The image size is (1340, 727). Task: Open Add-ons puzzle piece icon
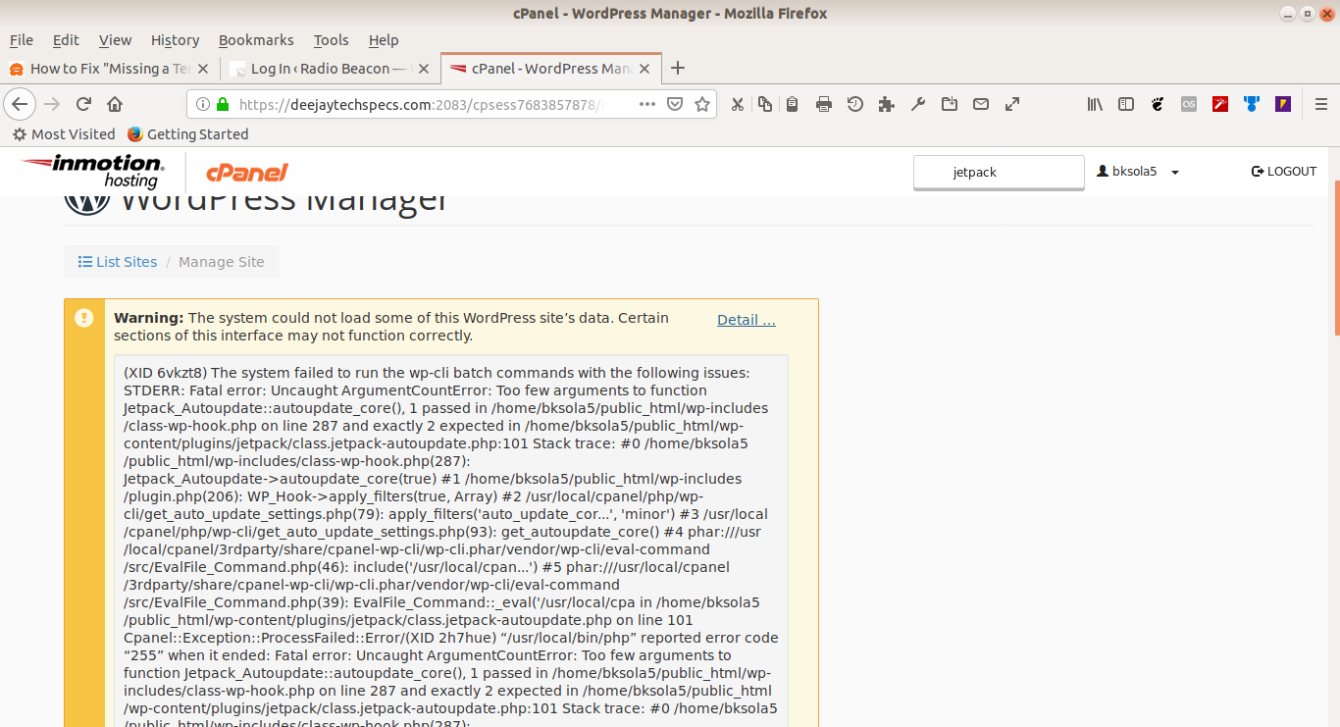coord(887,104)
